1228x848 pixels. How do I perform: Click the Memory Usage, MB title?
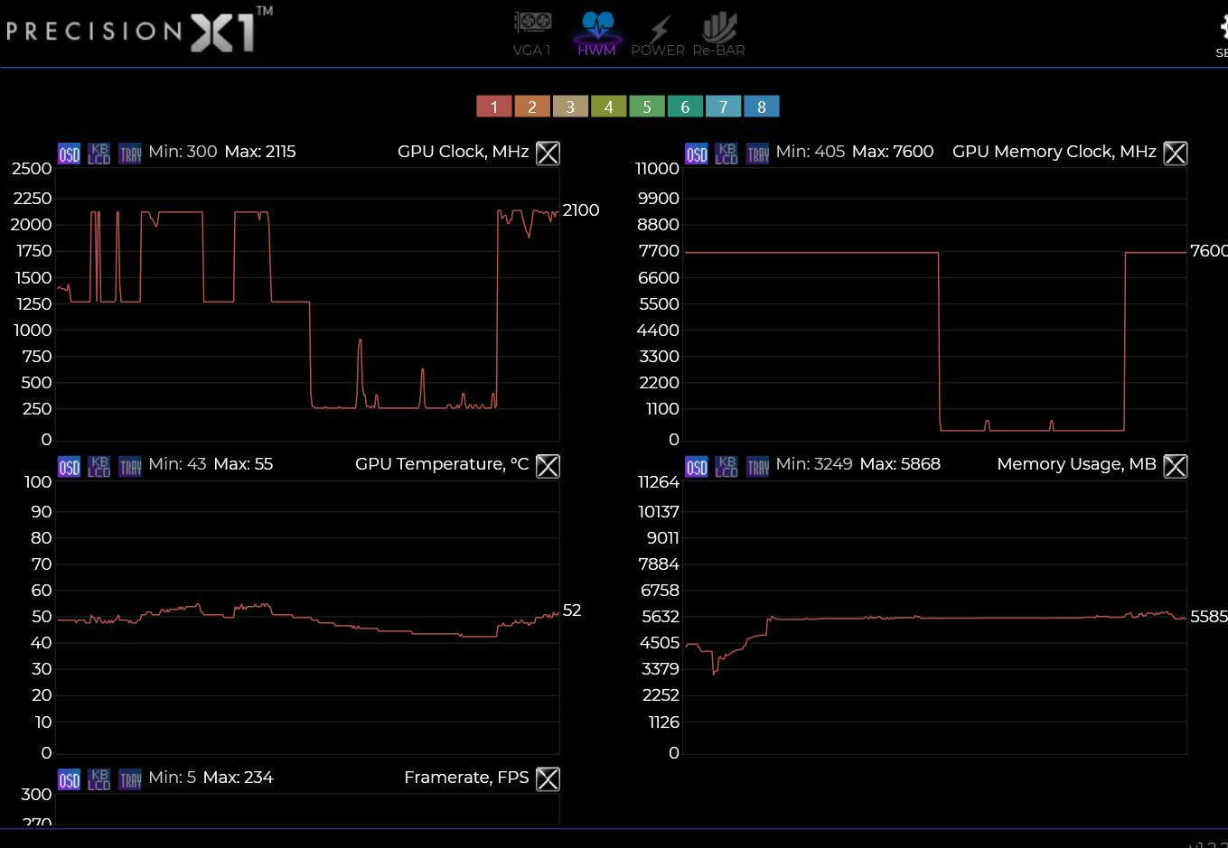1076,464
